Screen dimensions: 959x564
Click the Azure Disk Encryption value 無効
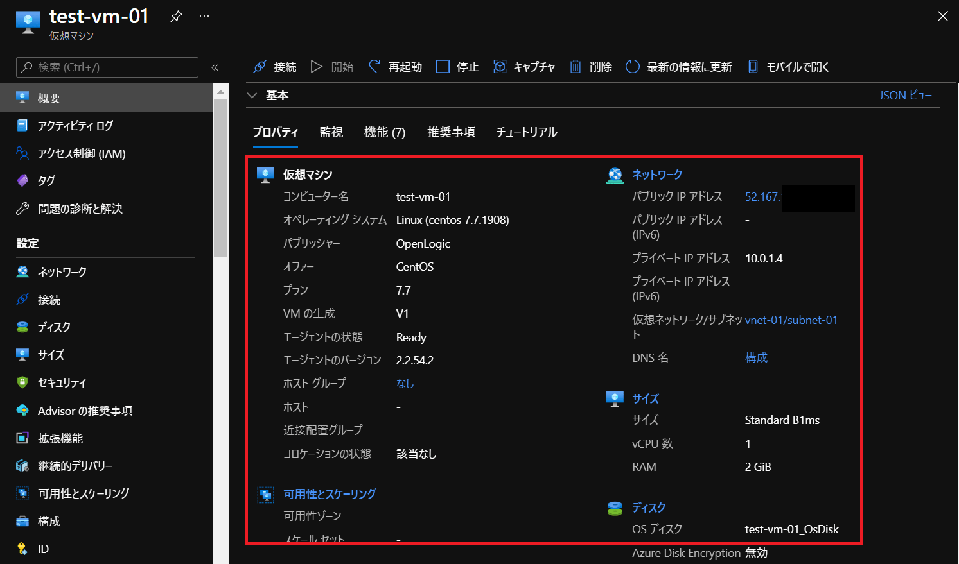[x=756, y=553]
